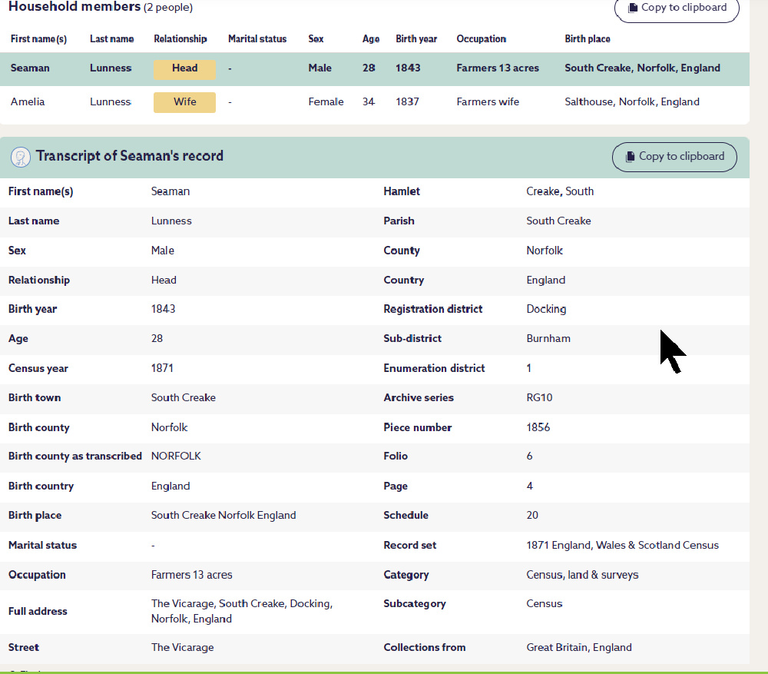Click the Record set value 1871 England census
The image size is (768, 674).
coord(622,546)
